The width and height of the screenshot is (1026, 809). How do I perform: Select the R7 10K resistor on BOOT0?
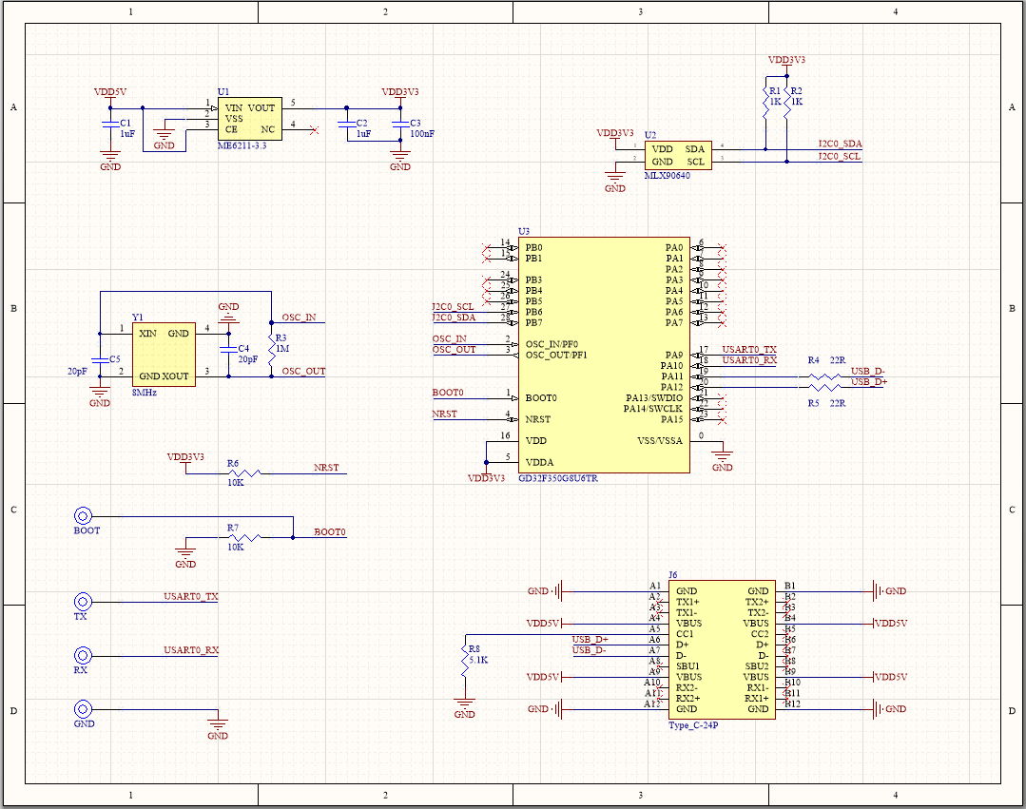pyautogui.click(x=244, y=537)
